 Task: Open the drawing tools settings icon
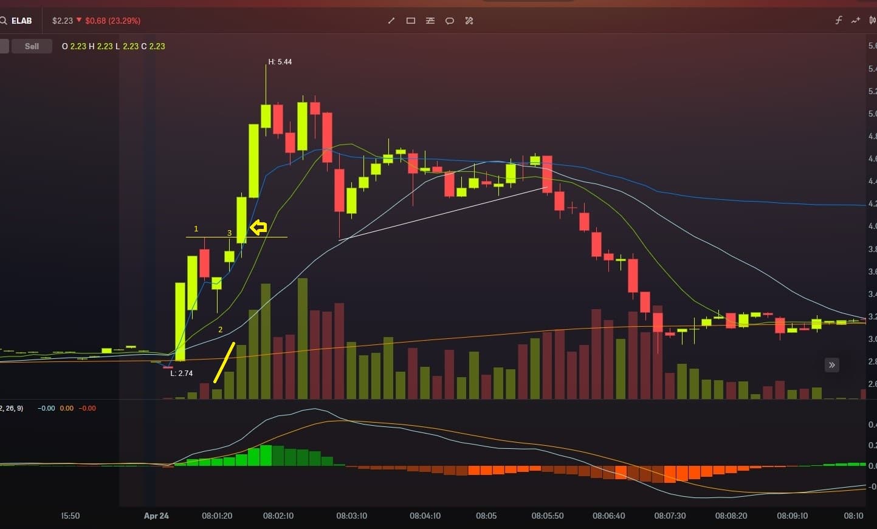pos(469,21)
